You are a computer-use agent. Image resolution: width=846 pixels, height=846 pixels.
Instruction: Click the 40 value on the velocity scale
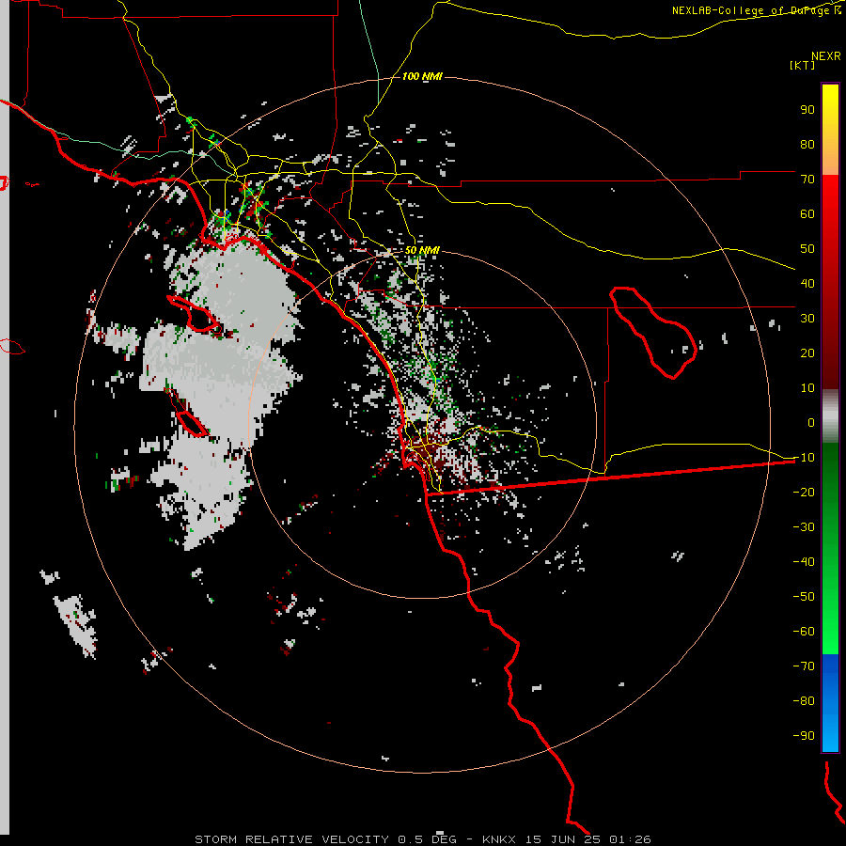point(807,283)
